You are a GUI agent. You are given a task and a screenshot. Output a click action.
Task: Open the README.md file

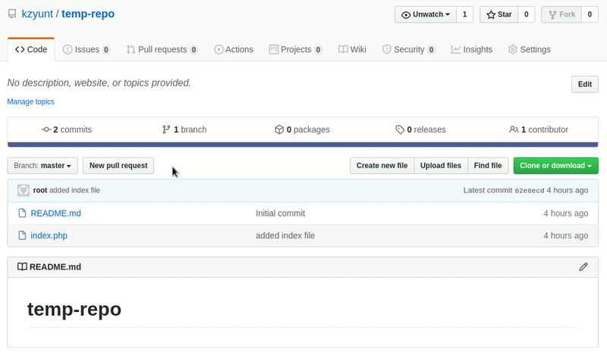[x=55, y=214]
